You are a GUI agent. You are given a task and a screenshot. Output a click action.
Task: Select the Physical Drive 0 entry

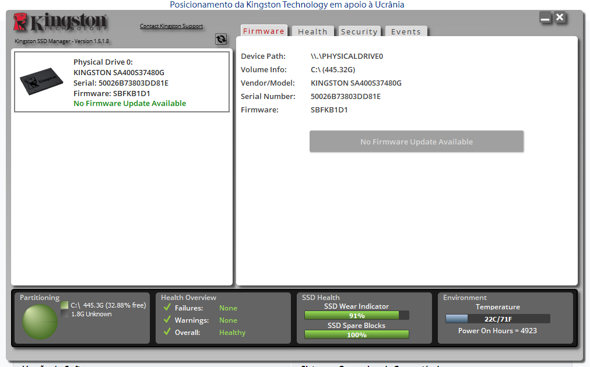121,82
